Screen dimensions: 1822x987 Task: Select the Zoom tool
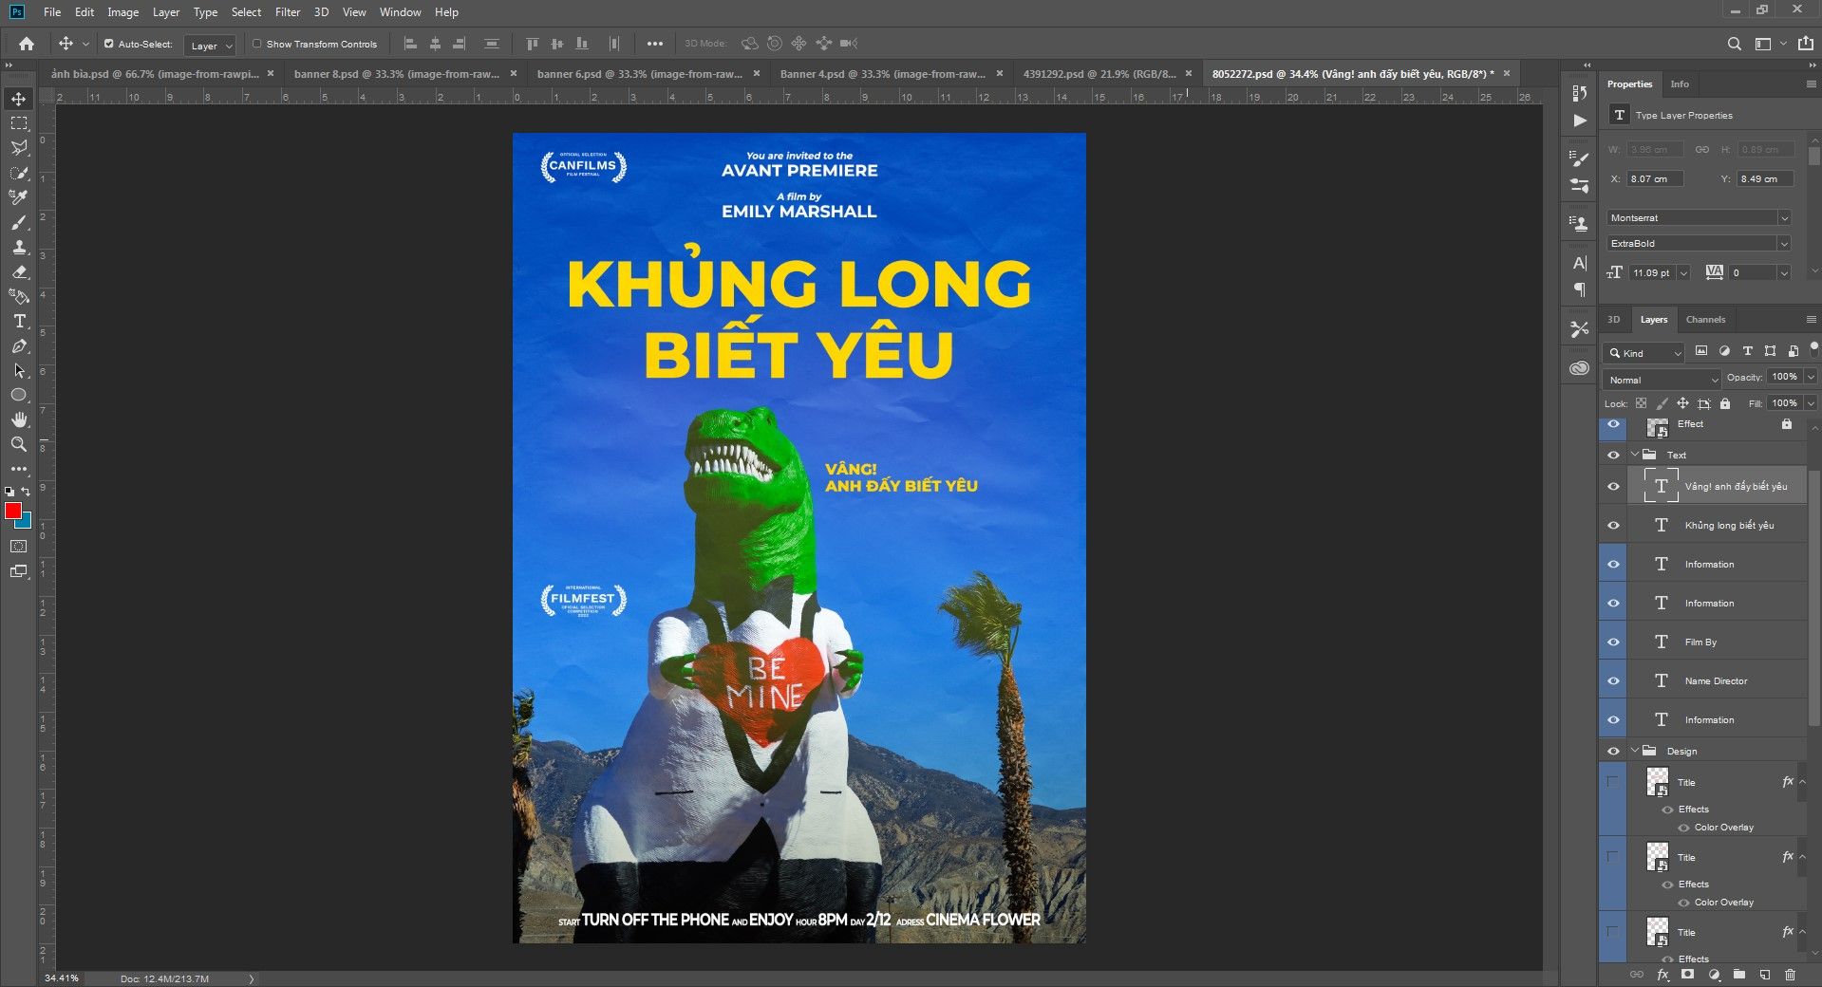[x=19, y=444]
